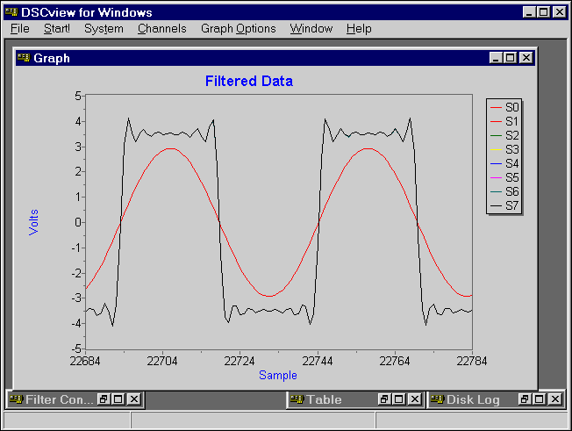Click the 22744 x-axis tick label
The image size is (572, 431).
318,361
